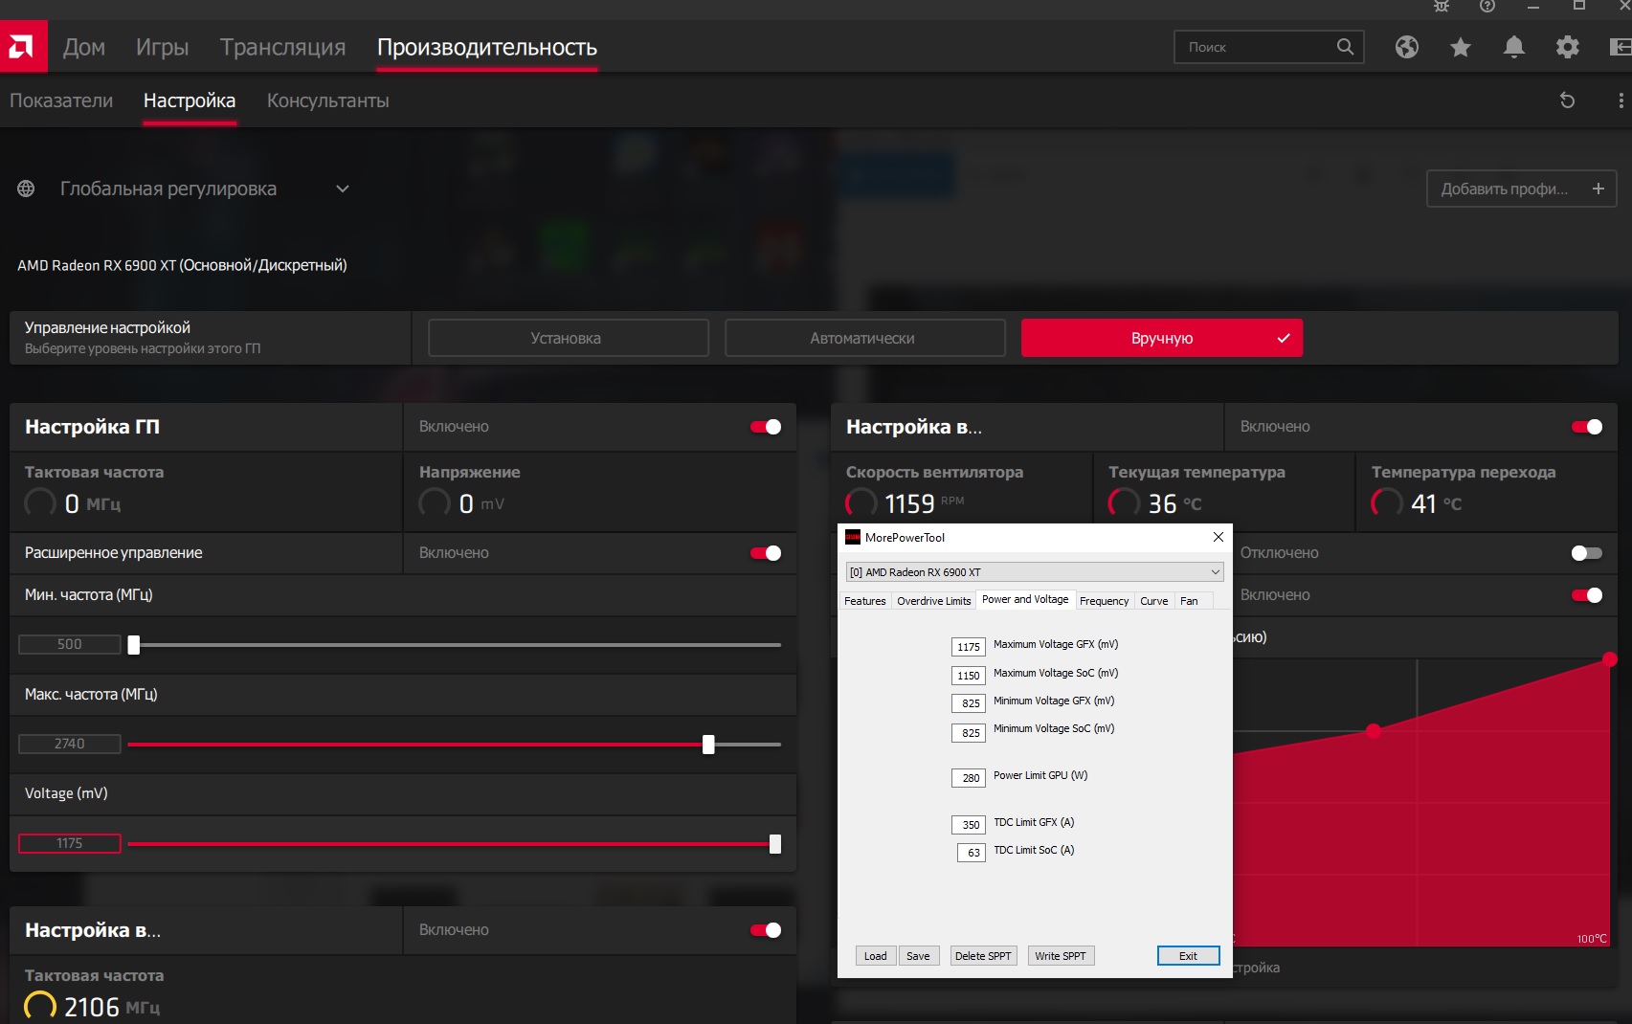Open favorites with the star icon
This screenshot has height=1024, width=1632.
tap(1460, 47)
